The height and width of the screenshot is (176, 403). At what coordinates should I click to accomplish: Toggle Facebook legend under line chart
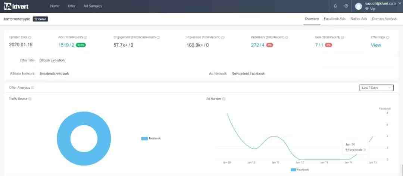300,170
